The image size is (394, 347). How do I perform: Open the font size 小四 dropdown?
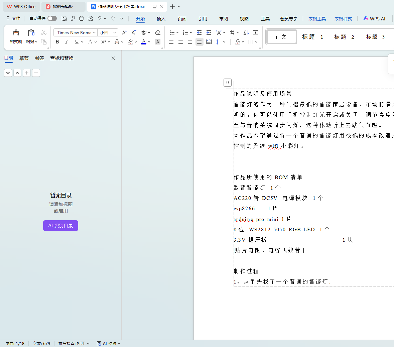115,32
